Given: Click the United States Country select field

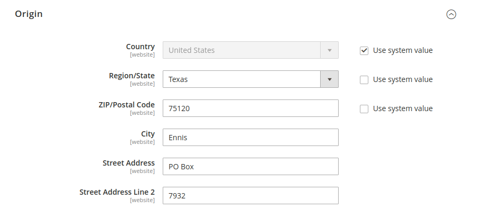Looking at the screenshot, I should click(250, 50).
